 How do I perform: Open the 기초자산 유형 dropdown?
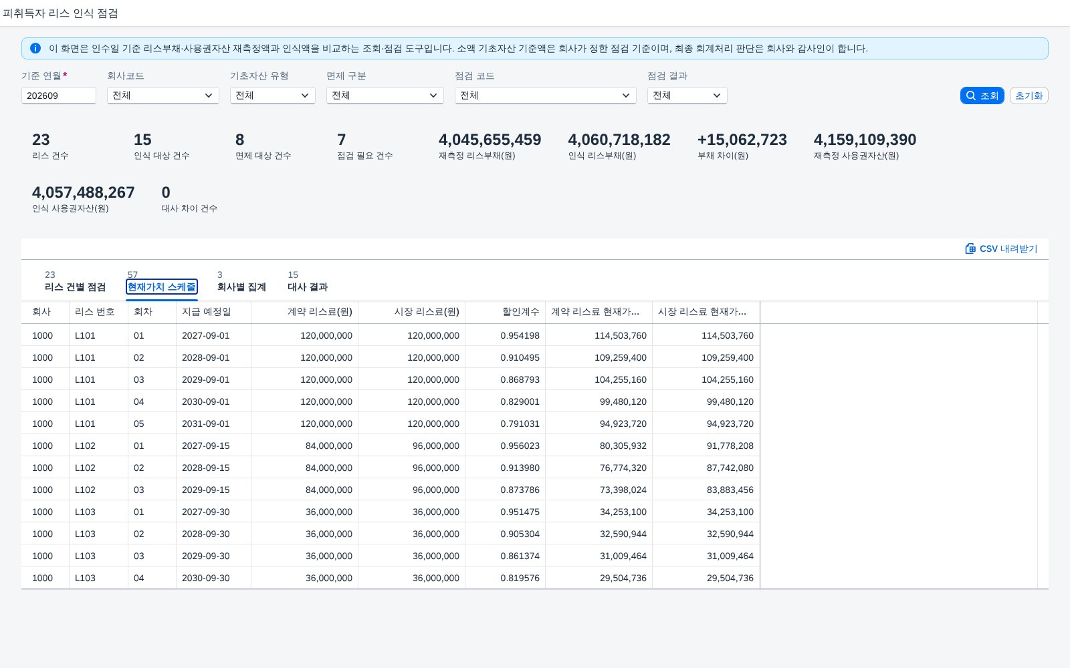273,96
